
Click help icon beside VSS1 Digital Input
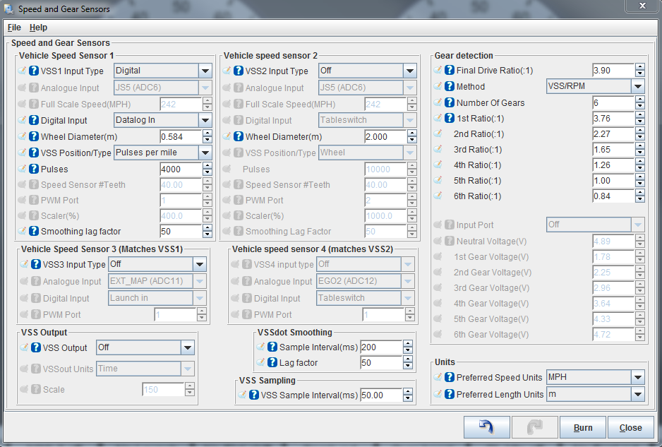[34, 121]
